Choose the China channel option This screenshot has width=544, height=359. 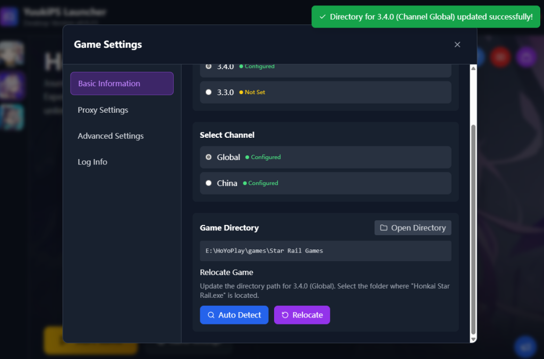pos(208,183)
